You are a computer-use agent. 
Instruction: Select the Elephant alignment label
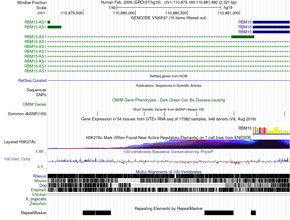click(39, 190)
